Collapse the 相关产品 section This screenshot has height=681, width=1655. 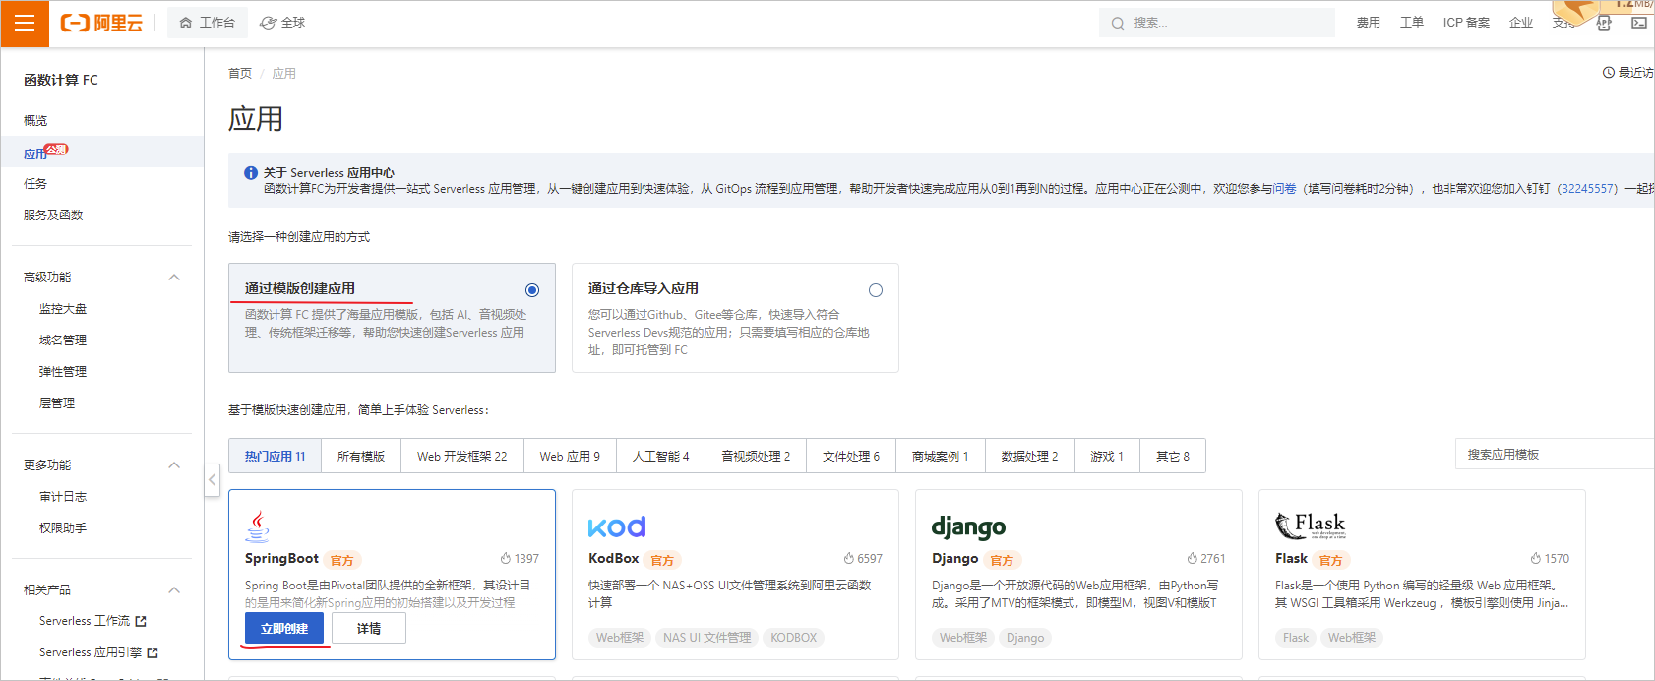pos(174,590)
